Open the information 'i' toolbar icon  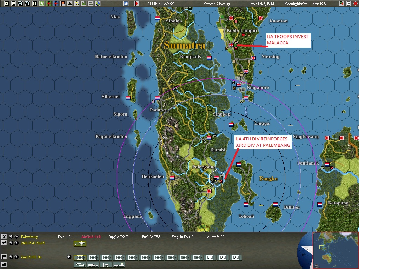pyautogui.click(x=35, y=3)
